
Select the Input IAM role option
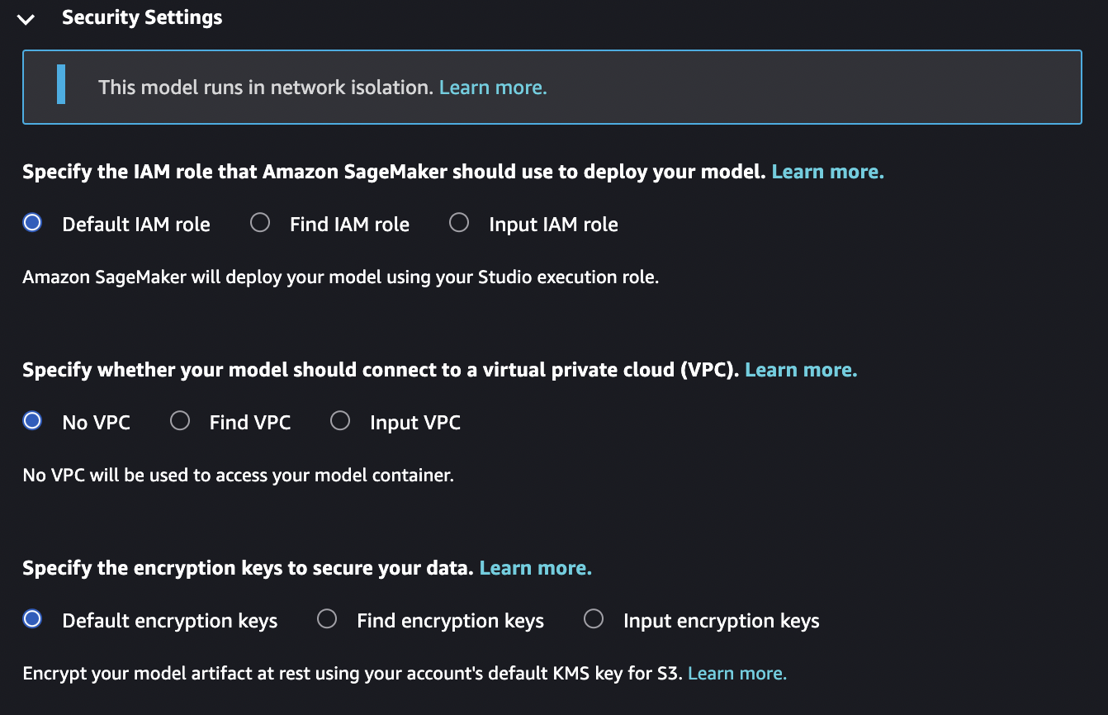pos(459,221)
